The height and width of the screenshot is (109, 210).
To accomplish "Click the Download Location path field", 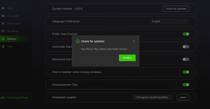I will point(153,97).
